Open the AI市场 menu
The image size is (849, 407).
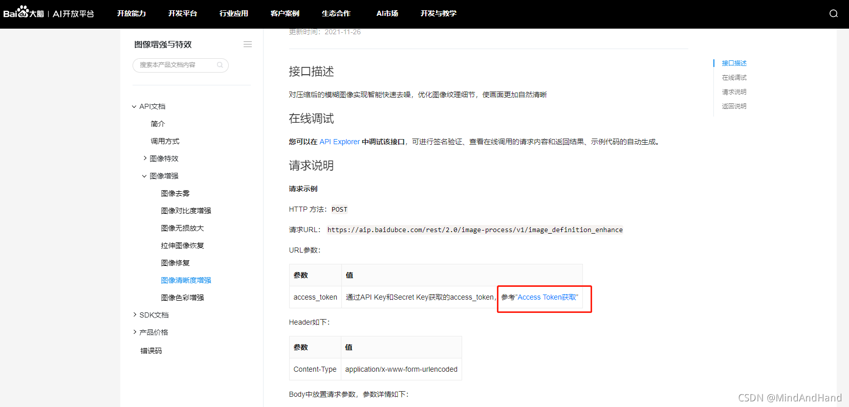(x=387, y=13)
